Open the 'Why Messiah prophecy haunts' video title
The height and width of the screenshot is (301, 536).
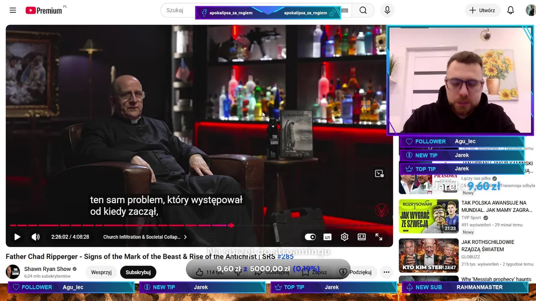(496, 279)
